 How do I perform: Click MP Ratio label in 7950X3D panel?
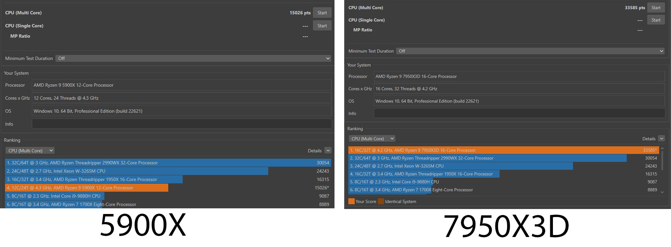(363, 30)
